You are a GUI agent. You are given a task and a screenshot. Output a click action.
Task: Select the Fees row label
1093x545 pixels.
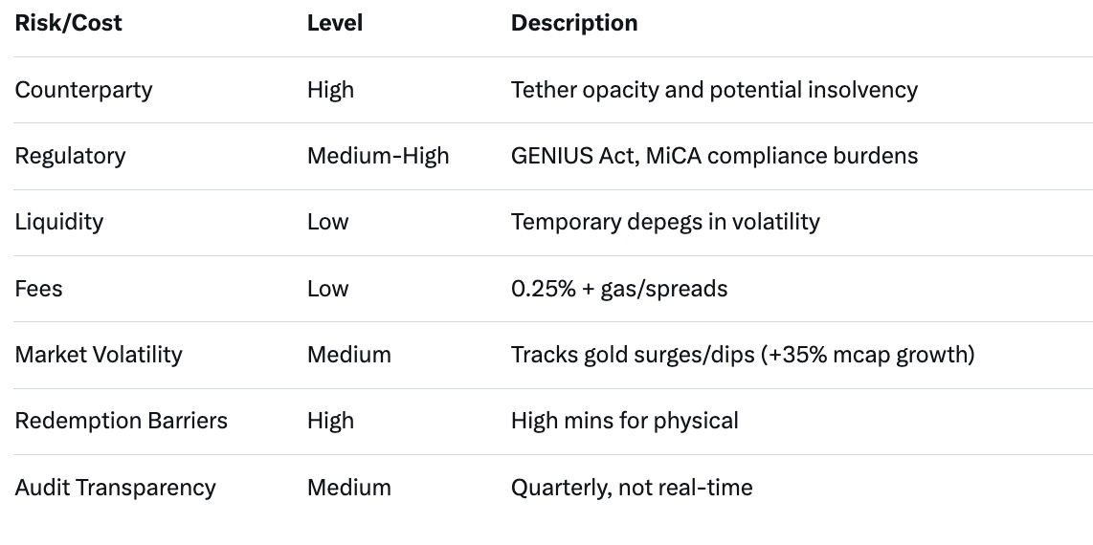click(38, 289)
